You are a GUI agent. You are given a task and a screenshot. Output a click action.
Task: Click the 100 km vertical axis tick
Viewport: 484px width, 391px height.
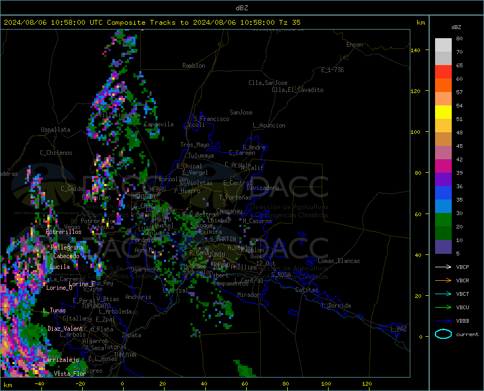416,132
